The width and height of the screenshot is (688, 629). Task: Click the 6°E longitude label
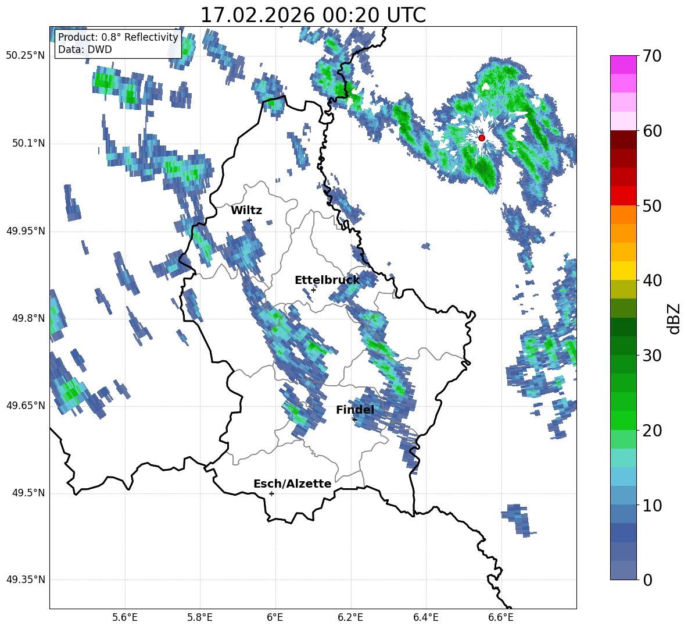coord(275,618)
